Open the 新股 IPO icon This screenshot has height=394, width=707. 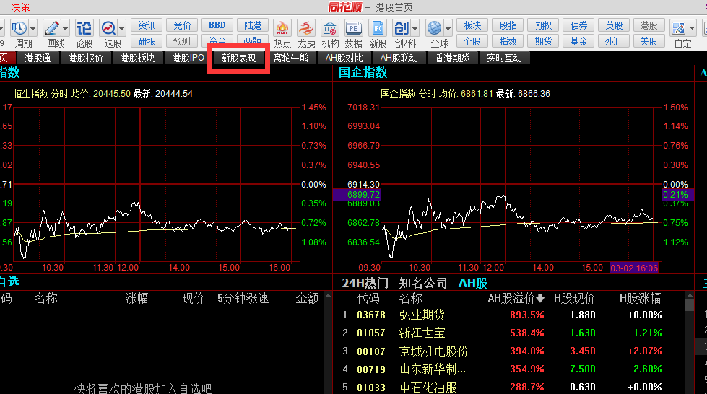(x=378, y=28)
